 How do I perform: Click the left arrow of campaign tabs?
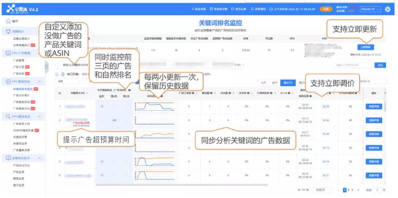(x=56, y=65)
